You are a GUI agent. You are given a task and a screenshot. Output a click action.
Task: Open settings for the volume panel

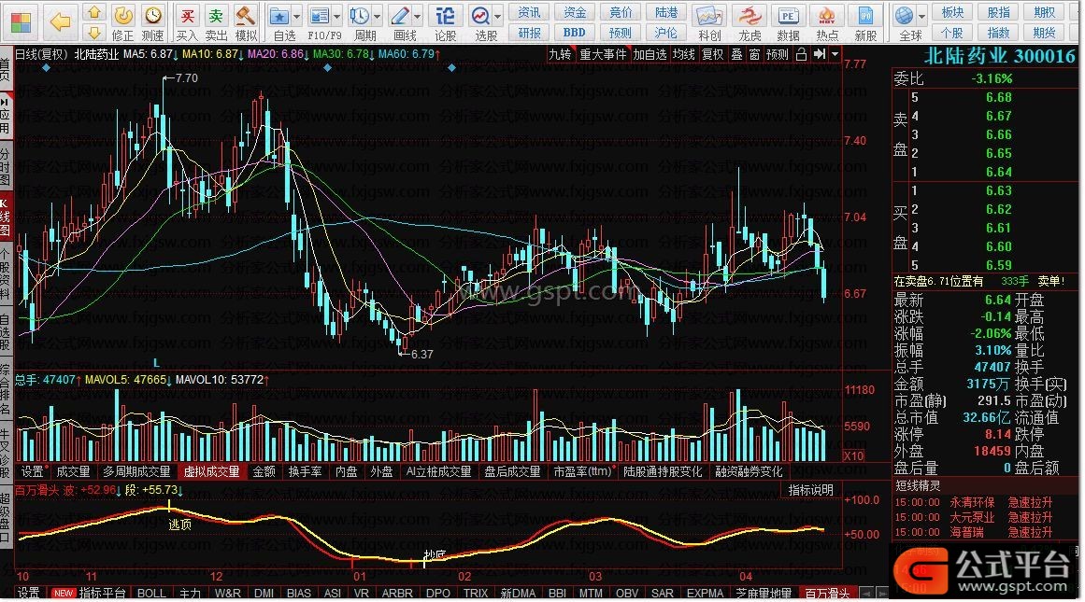click(x=31, y=471)
